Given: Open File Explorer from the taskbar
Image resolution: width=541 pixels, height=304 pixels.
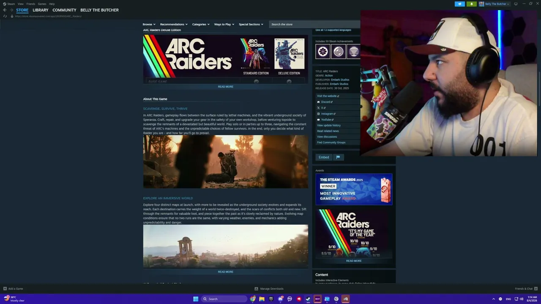Looking at the screenshot, I should (x=262, y=299).
